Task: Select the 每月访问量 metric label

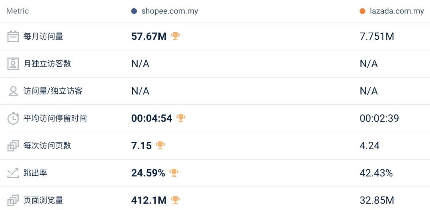Action: click(43, 37)
